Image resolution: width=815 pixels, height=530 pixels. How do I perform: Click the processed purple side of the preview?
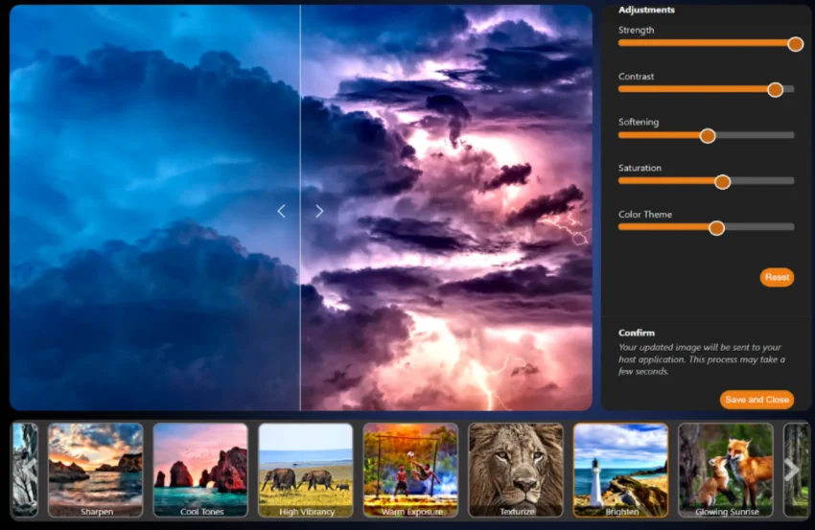pyautogui.click(x=446, y=208)
